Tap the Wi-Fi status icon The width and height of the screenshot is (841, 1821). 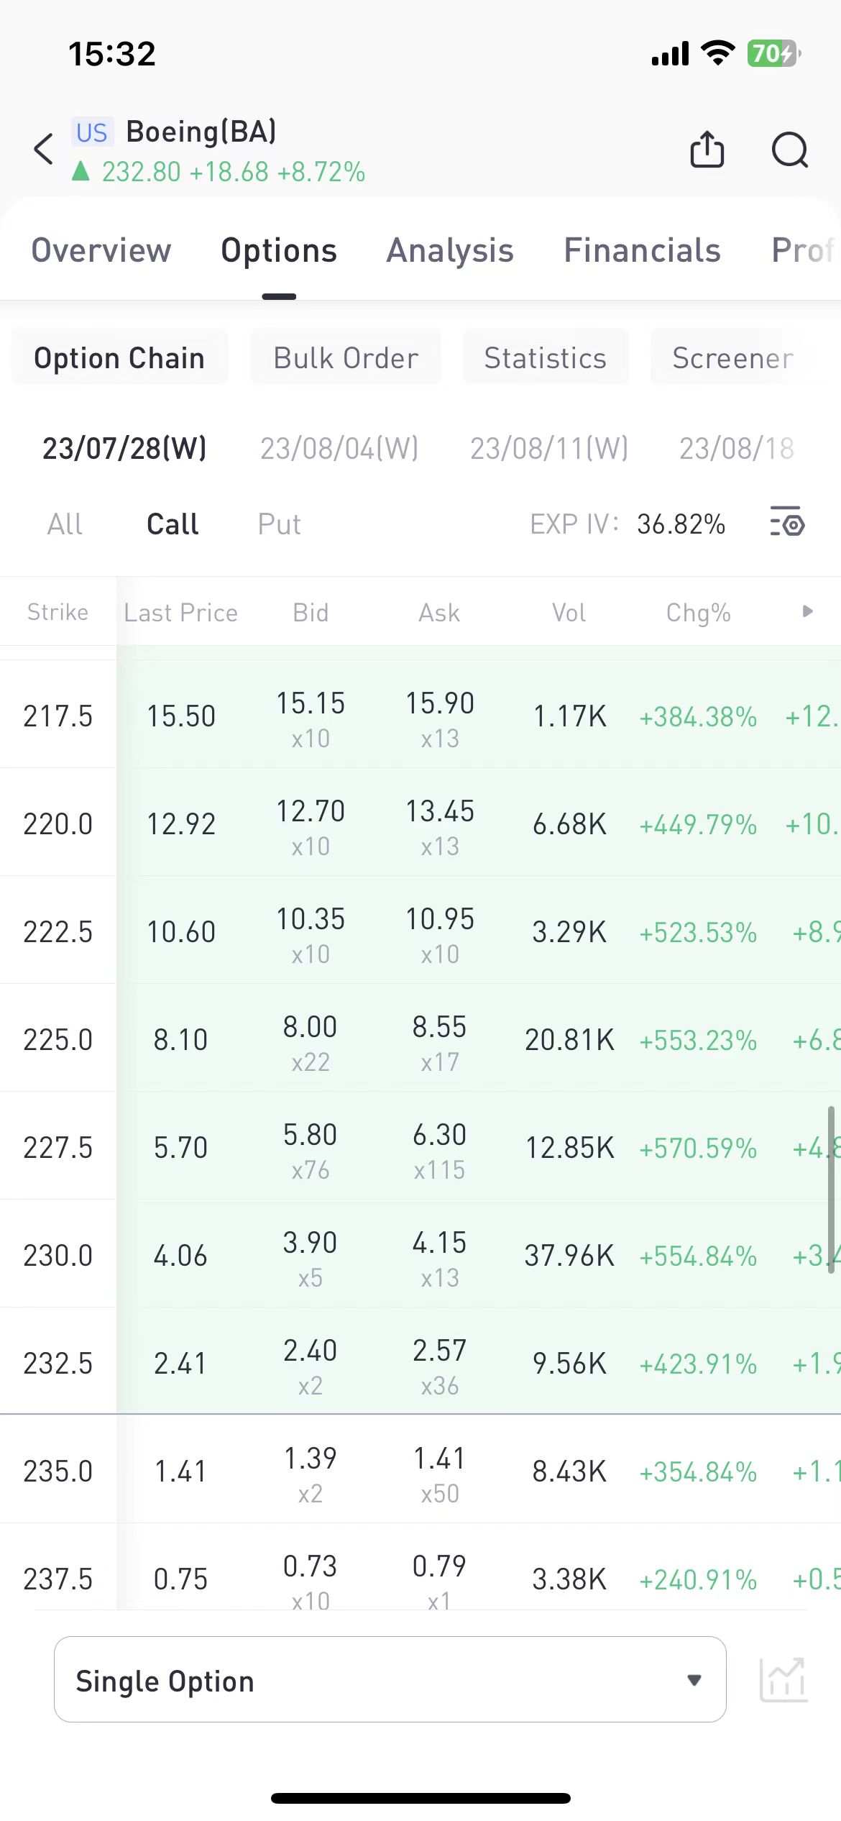coord(717,53)
